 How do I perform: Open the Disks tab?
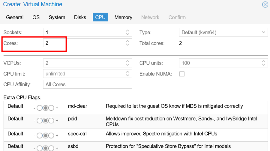(x=80, y=17)
